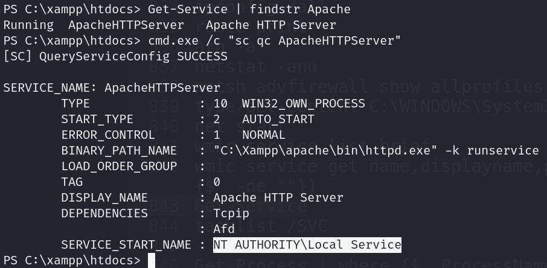547x268 pixels.
Task: Click the terminal cursor at the last prompt
Action: tap(152, 260)
